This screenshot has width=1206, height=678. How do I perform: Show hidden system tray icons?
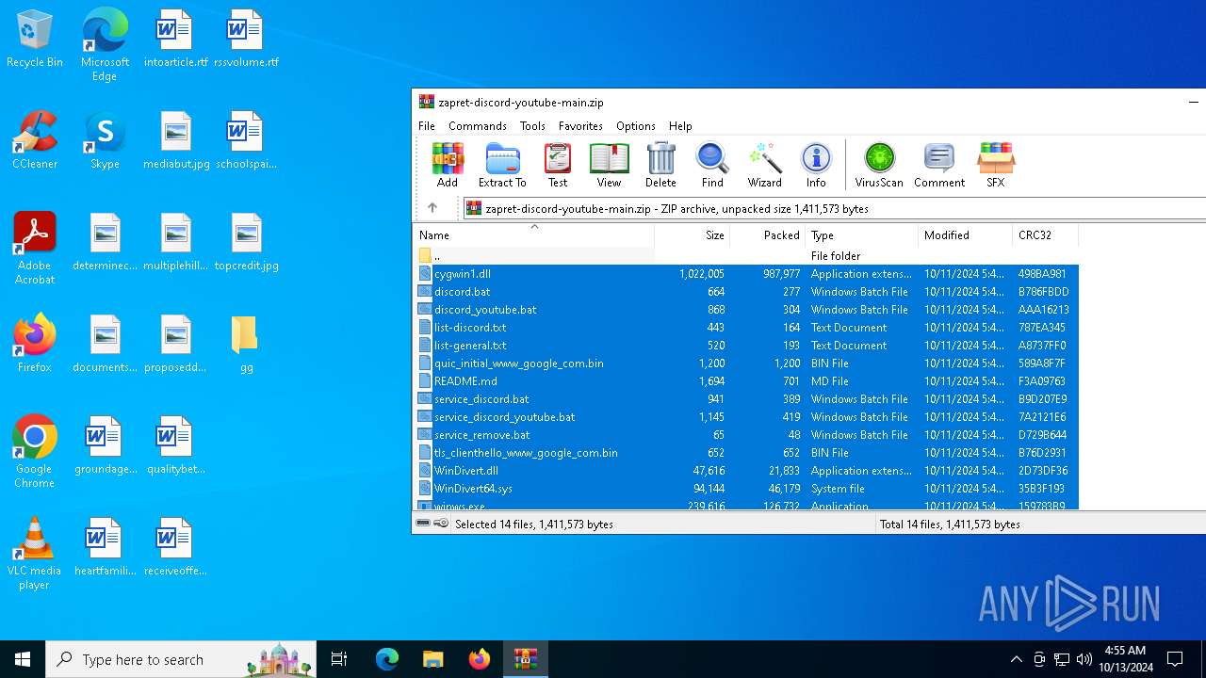pyautogui.click(x=1016, y=659)
